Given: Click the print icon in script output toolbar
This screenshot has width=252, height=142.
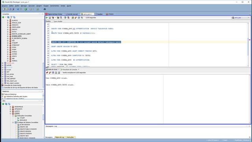Looking at the screenshot, I should coord(56,73).
